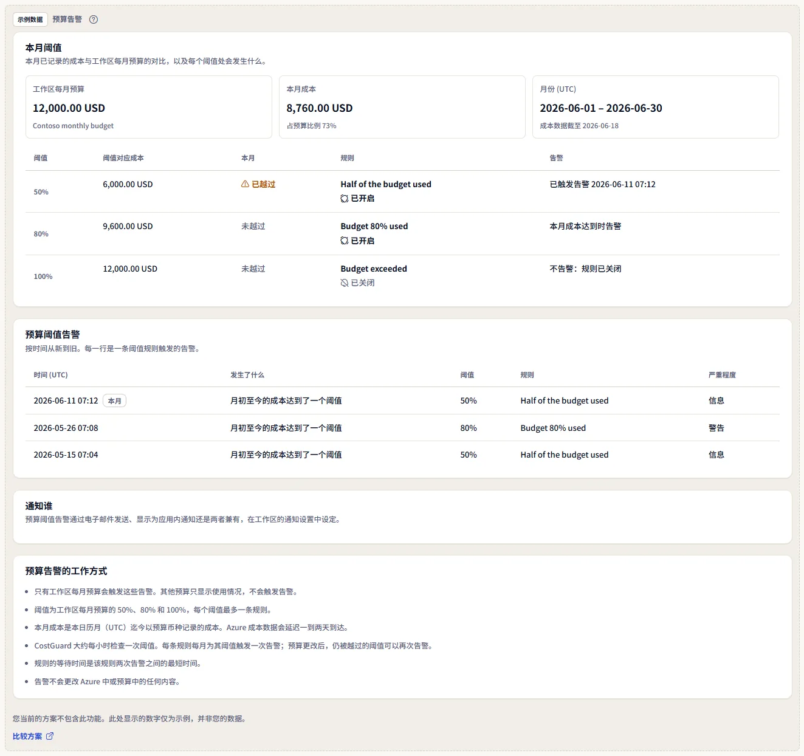Screen dimensions: 804x756
Task: Click the 本月阈值 section heading
Action: [x=43, y=47]
